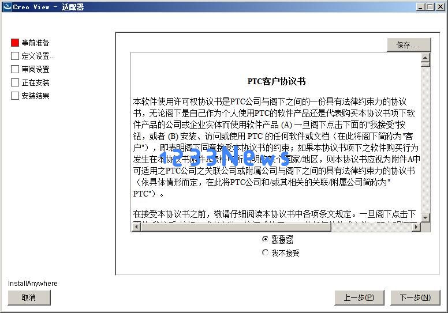
Task: Click the license scroll up arrow
Action: point(425,58)
